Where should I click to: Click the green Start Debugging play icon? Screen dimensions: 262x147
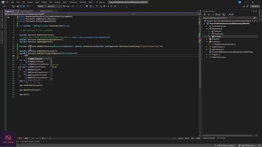tap(64, 7)
